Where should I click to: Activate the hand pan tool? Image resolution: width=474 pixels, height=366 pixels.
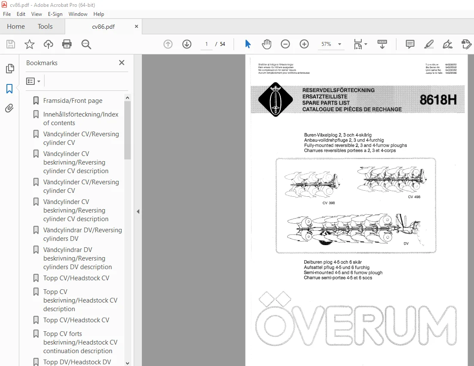267,44
